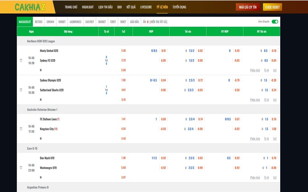Open 1x2 link for Dan Mach U19 match
Screen dimensions: 308x192
click(275, 177)
